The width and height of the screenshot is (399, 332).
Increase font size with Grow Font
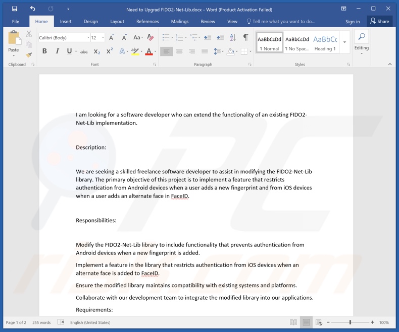coord(112,38)
